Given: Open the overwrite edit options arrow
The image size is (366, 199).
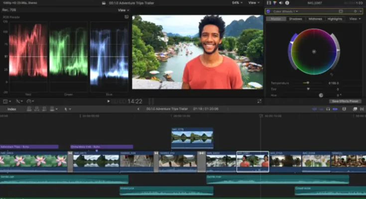Looking at the screenshot, I should click(x=56, y=109).
